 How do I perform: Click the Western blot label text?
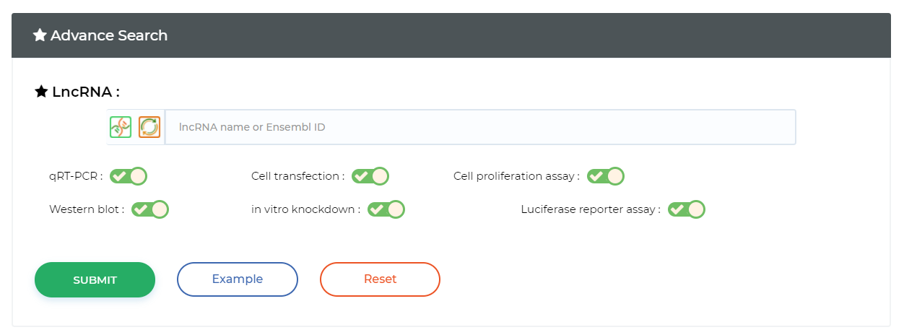[x=86, y=209]
